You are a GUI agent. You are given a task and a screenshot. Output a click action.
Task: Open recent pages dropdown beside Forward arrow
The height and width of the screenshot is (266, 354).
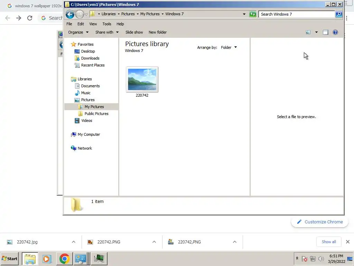coord(86,15)
